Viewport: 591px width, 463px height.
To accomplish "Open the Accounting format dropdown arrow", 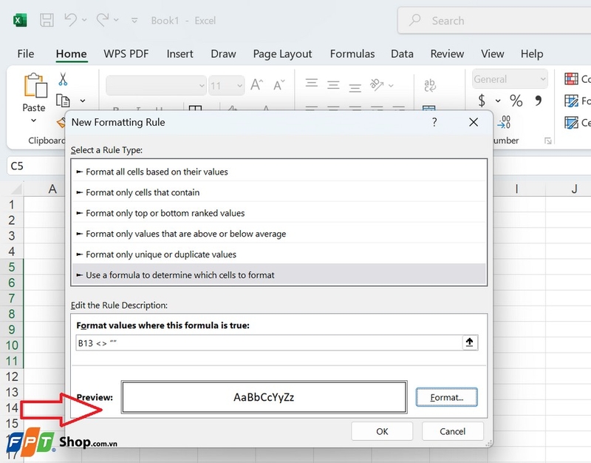I will click(498, 101).
